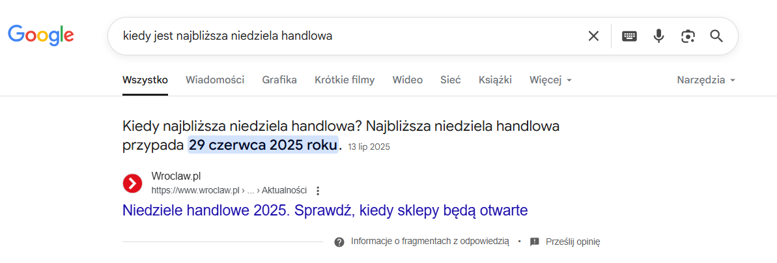Open the Krótkie filmy tab
The image size is (777, 263).
click(345, 80)
